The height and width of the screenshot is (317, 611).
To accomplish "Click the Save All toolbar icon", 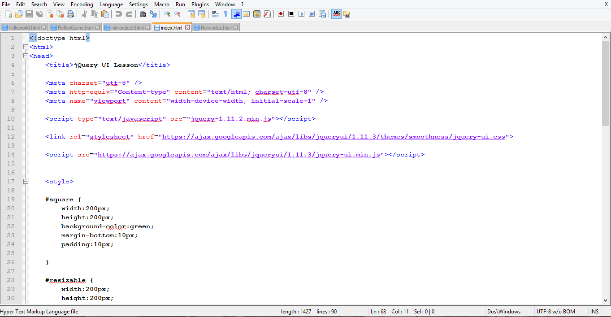I will pos(39,14).
